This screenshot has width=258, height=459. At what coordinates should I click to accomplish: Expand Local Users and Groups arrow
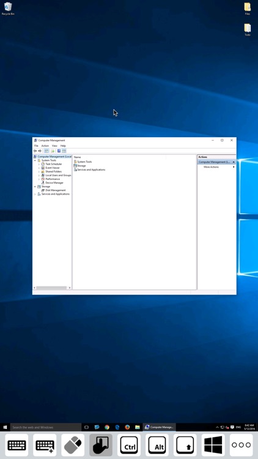[x=39, y=176]
